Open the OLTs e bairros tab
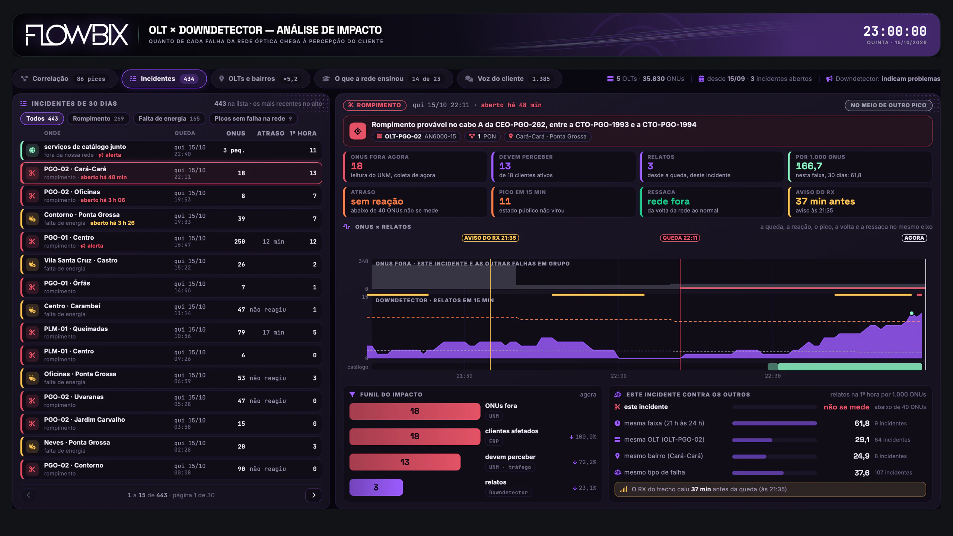Image resolution: width=953 pixels, height=536 pixels. click(x=260, y=79)
